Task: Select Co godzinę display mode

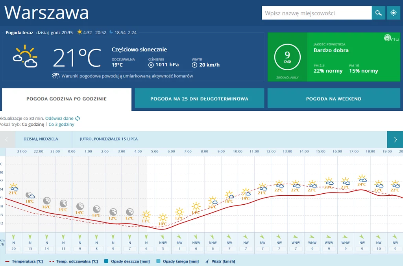Action: pos(33,125)
